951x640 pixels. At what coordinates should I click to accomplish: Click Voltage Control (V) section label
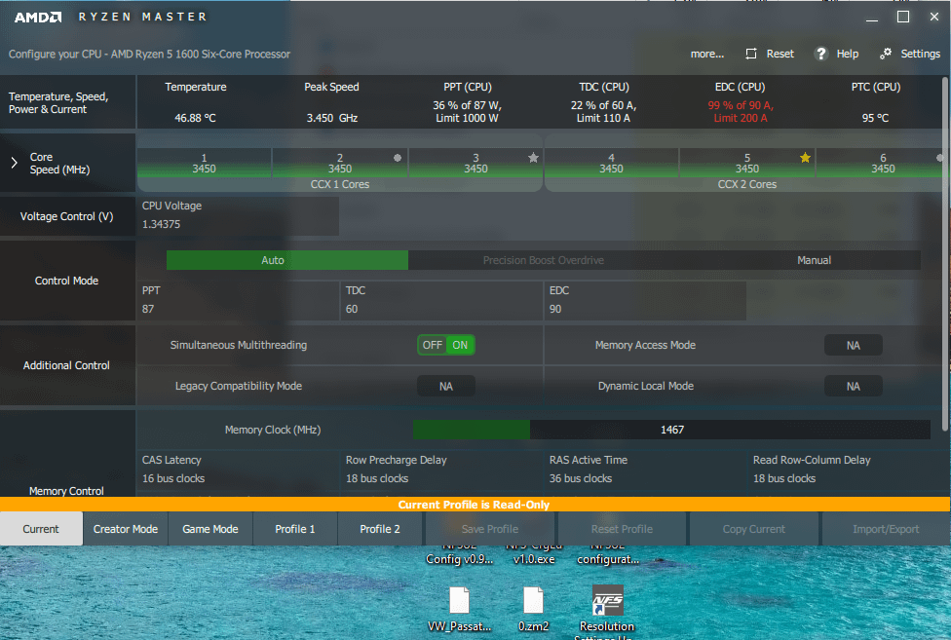(x=66, y=216)
